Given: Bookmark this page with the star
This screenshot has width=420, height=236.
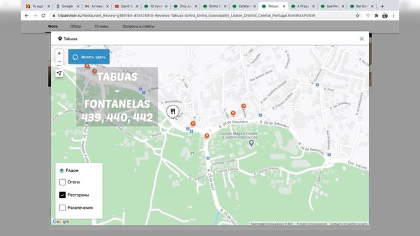Looking at the screenshot, I should (x=357, y=16).
